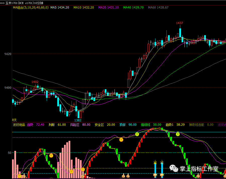This screenshot has width=226, height=179.
Task: Select the MA40 1429.70 legend entry
Action: pyautogui.click(x=133, y=8)
